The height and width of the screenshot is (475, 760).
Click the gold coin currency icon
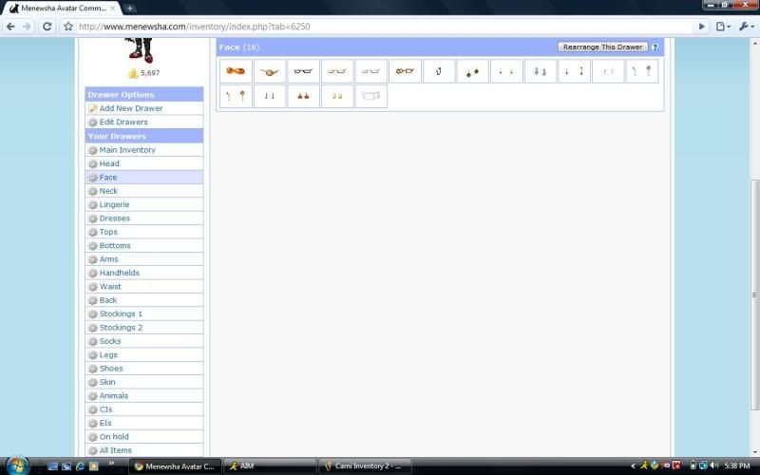pyautogui.click(x=133, y=73)
